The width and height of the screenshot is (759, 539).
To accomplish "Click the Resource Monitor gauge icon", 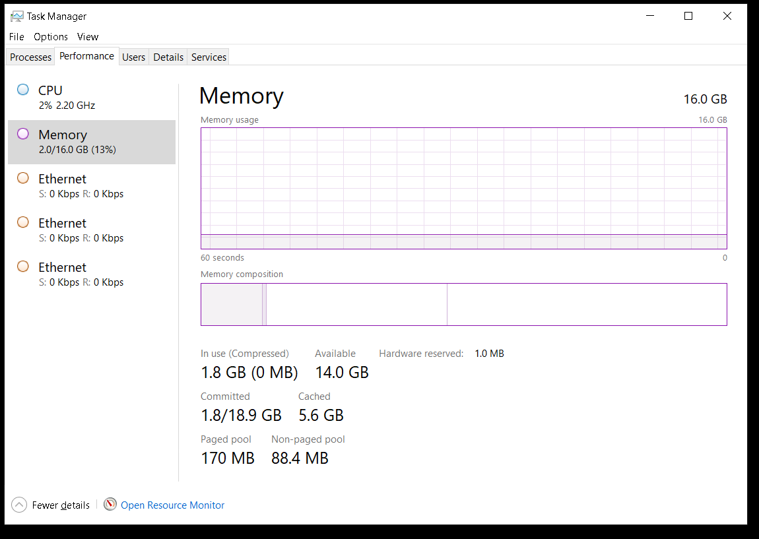I will [110, 505].
